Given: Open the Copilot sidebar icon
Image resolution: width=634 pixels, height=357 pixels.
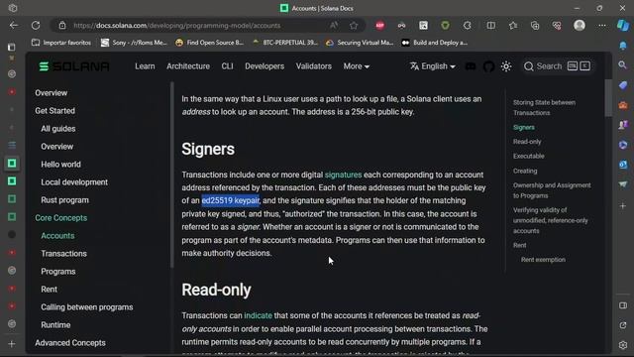Looking at the screenshot, I should coord(623,26).
